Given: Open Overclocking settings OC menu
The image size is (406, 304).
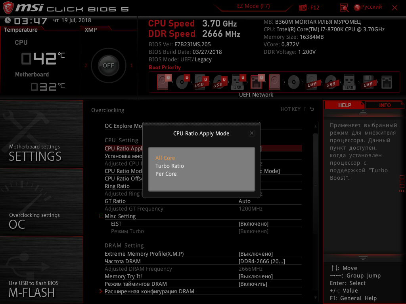Looking at the screenshot, I should point(41,202).
